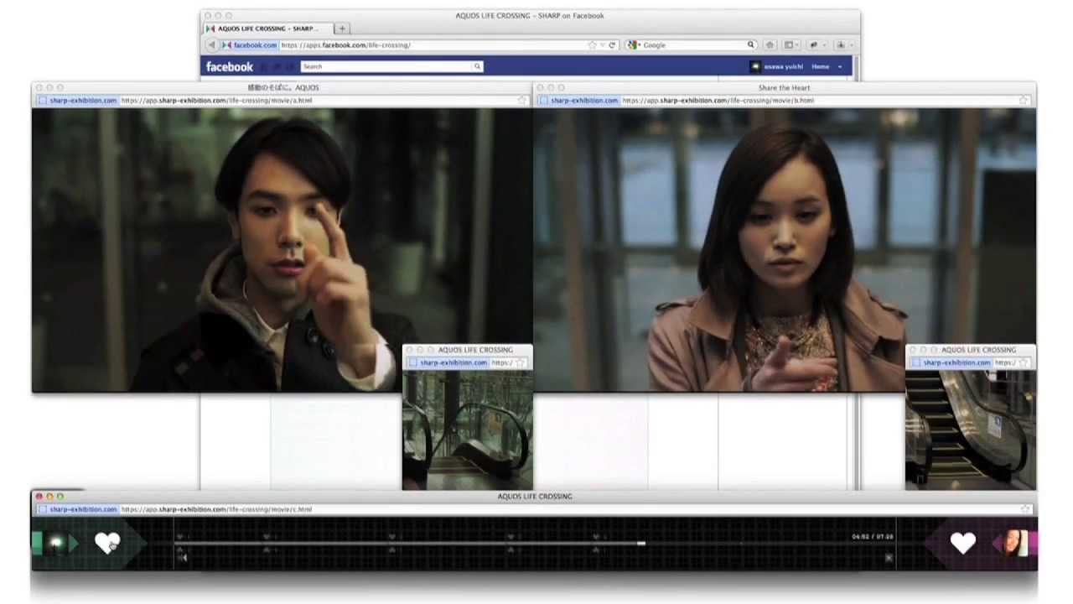
Task: Click the bookmark star in the left small AQUOS window
Action: point(521,362)
